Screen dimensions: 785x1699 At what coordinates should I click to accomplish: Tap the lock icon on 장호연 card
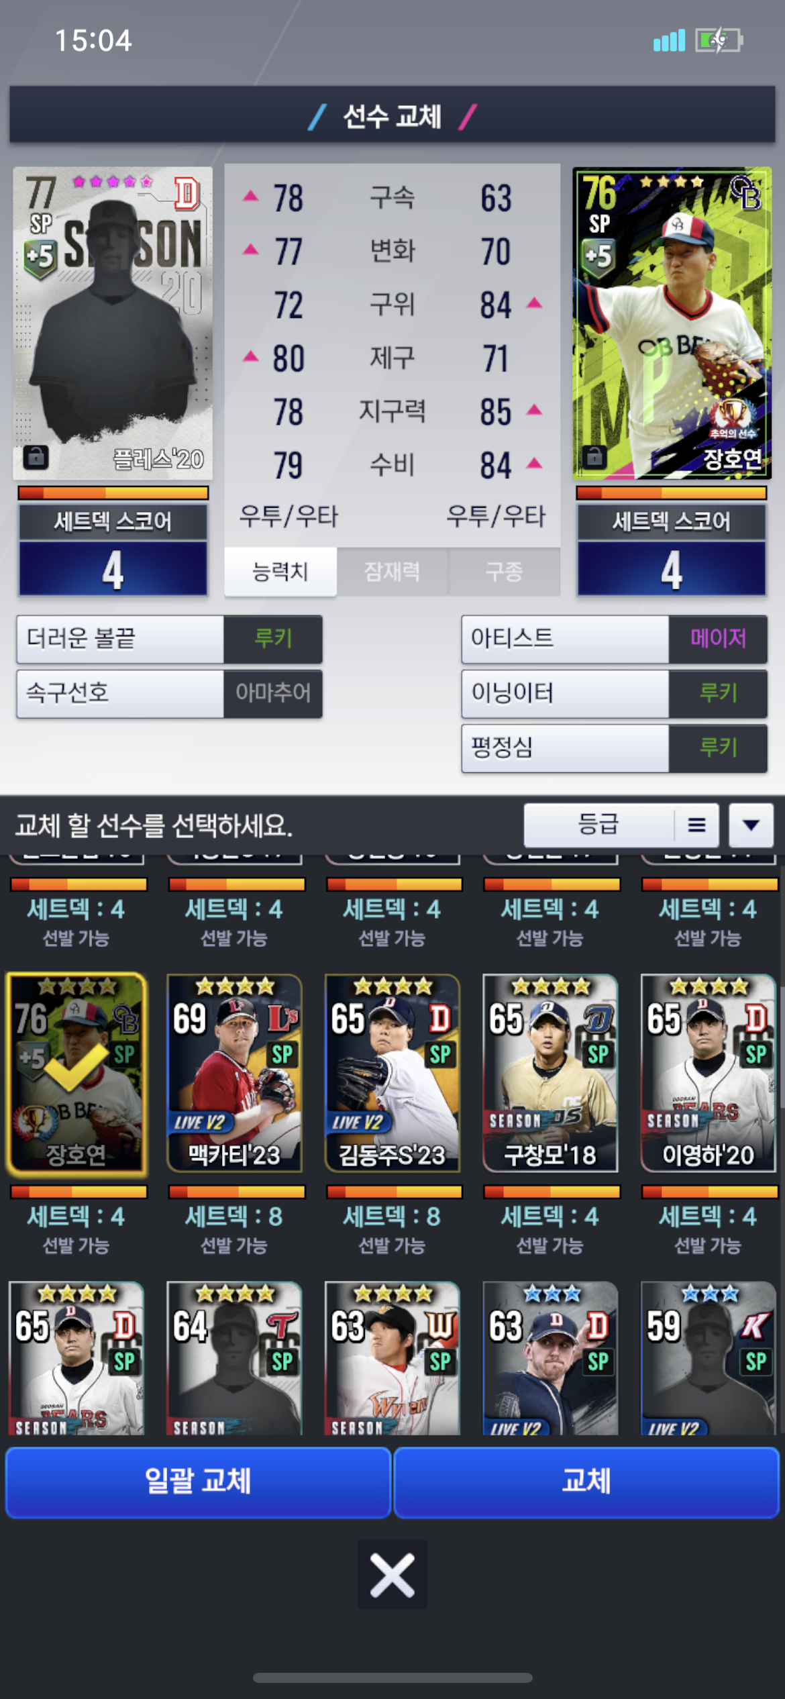pos(594,457)
